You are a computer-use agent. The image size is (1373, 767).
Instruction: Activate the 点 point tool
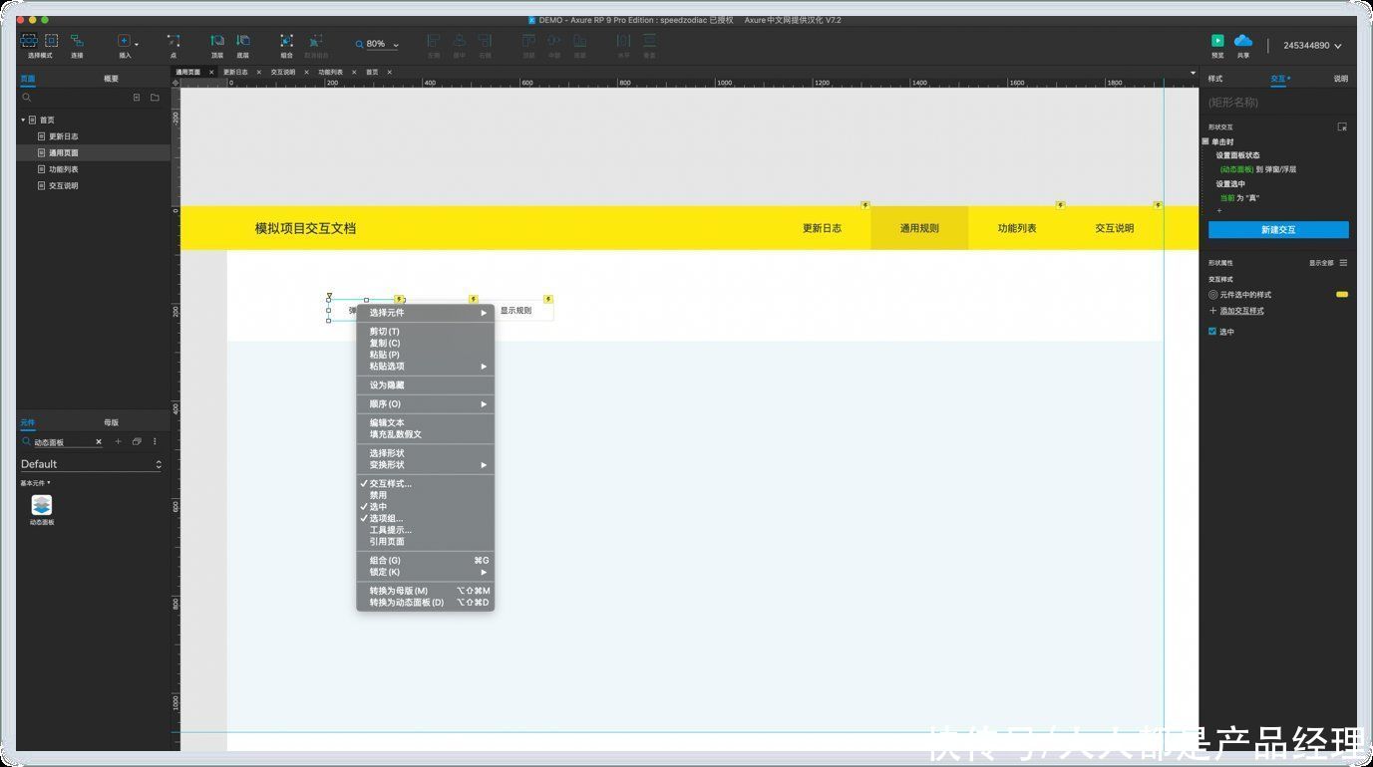tap(173, 41)
